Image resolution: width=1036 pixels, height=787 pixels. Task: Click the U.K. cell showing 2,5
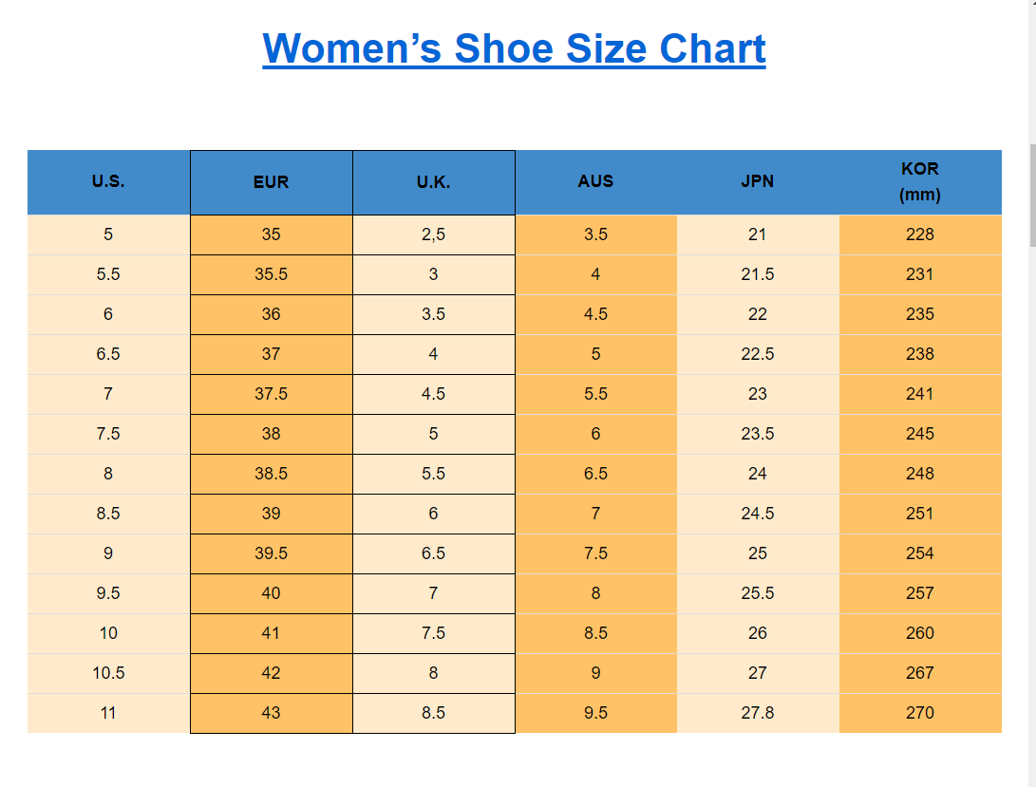[x=433, y=234]
